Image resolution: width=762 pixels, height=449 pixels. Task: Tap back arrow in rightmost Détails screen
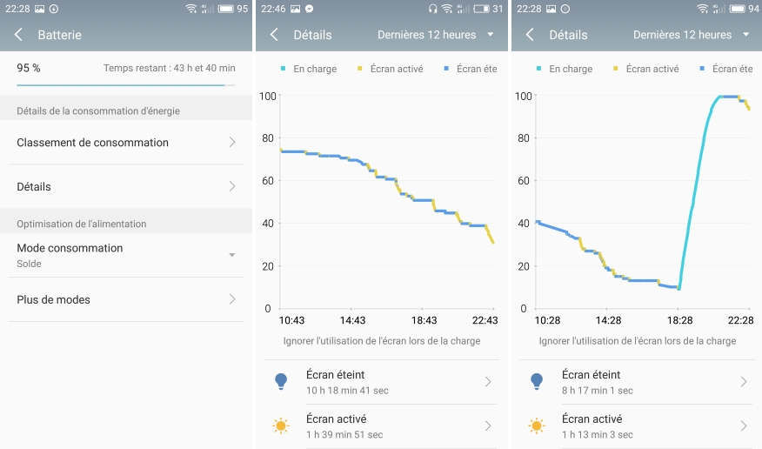click(530, 35)
